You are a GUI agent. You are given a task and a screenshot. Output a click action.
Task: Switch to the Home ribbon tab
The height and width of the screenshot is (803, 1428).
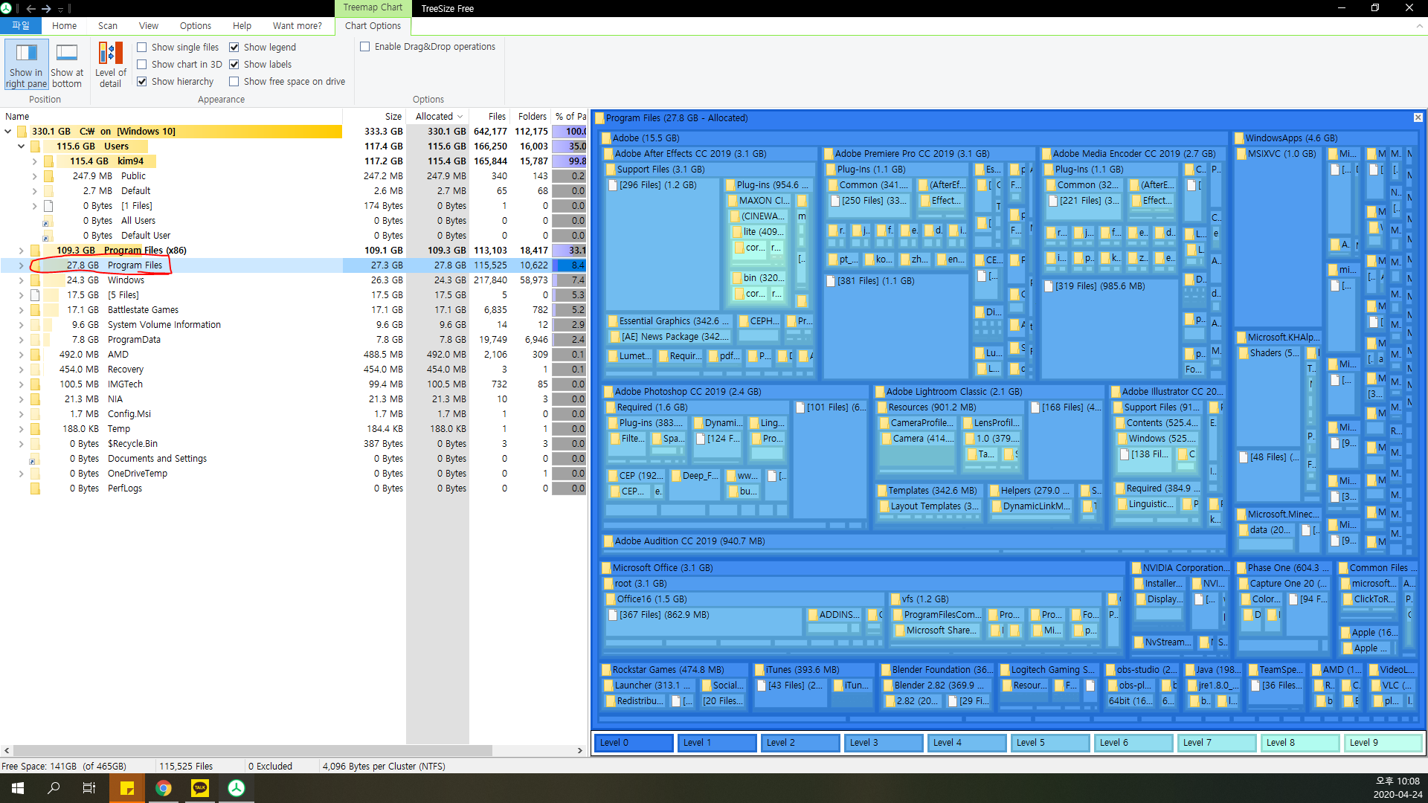(x=64, y=25)
